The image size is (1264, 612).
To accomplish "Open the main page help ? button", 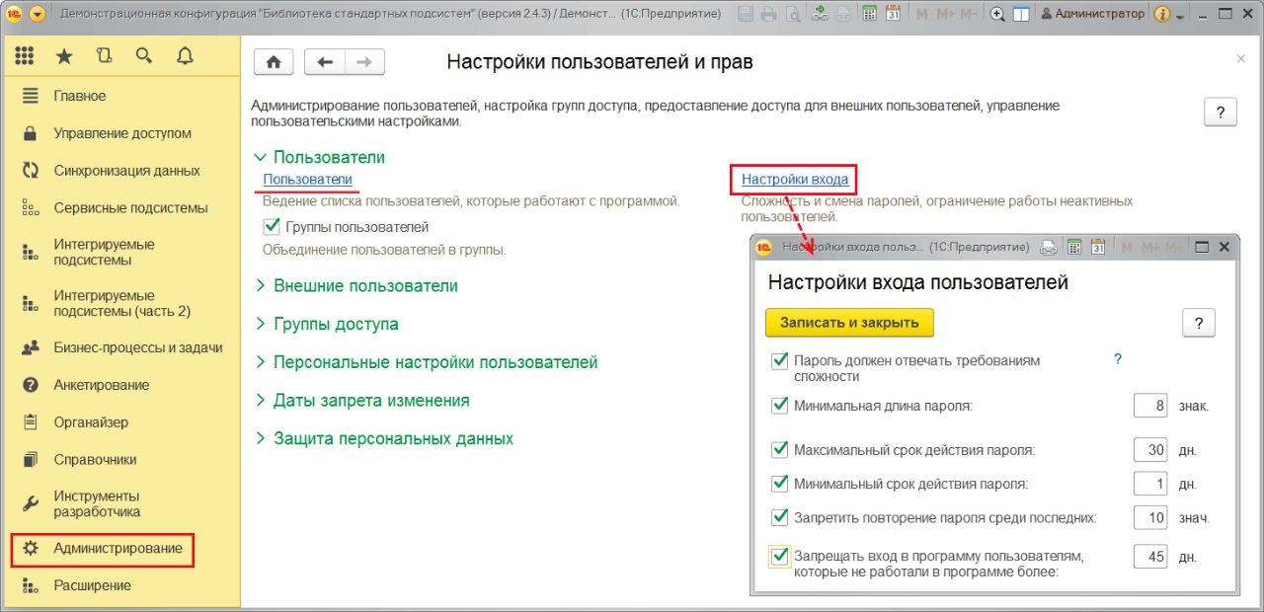I will (x=1221, y=112).
